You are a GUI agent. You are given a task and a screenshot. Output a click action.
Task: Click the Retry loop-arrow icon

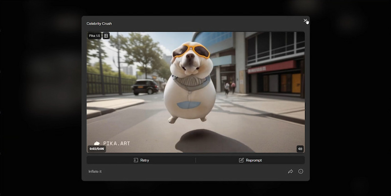point(136,160)
